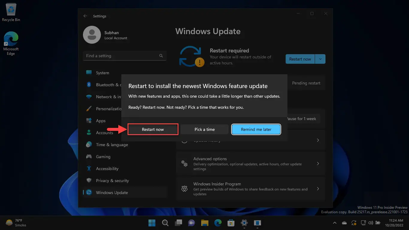Click the Find a setting search box
The height and width of the screenshot is (230, 409).
tap(125, 56)
